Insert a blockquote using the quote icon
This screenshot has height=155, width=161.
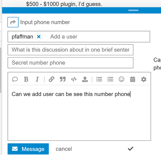click(63, 79)
